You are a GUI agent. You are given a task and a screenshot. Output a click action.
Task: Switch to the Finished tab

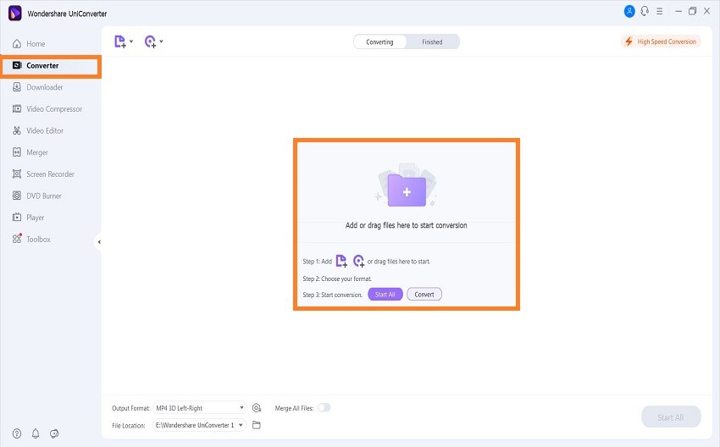point(432,41)
